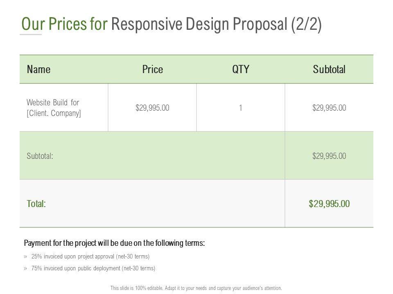Select the quantity cell showing 1
The image size is (393, 294).
[x=241, y=108]
